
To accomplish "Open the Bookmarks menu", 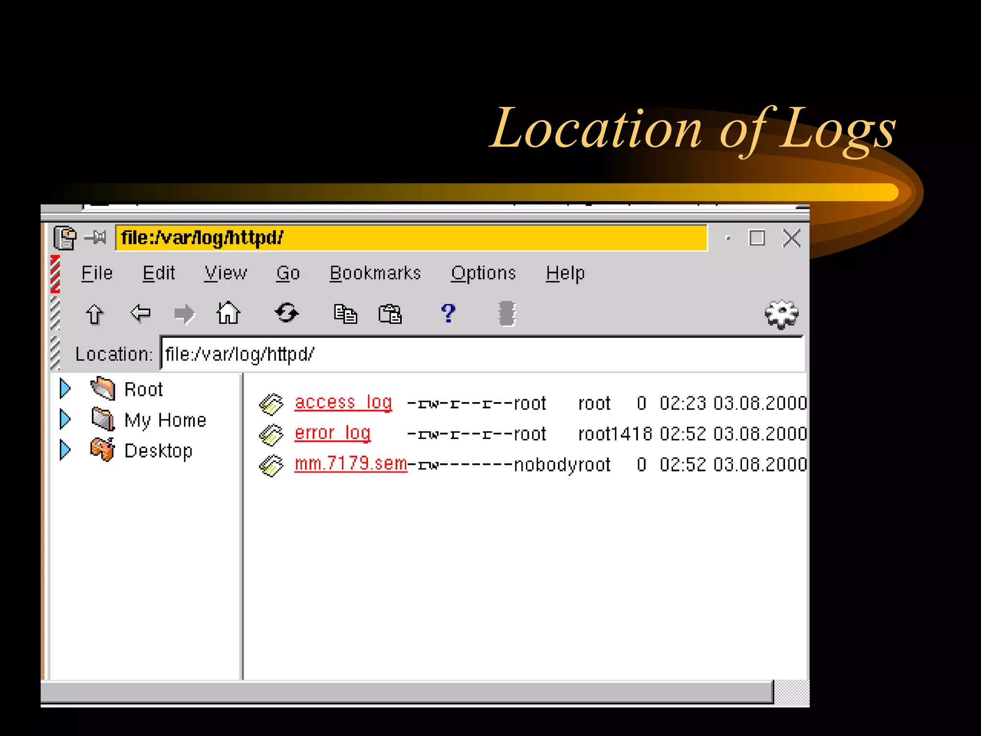I will click(x=375, y=273).
